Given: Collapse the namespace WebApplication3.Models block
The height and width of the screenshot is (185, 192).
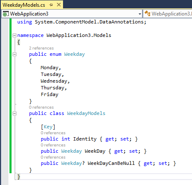Looking at the screenshot, I should click(x=14, y=35).
